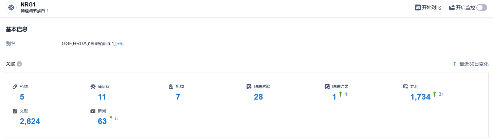Click the virus icon beside 适应症
493x140 pixels.
tap(93, 87)
